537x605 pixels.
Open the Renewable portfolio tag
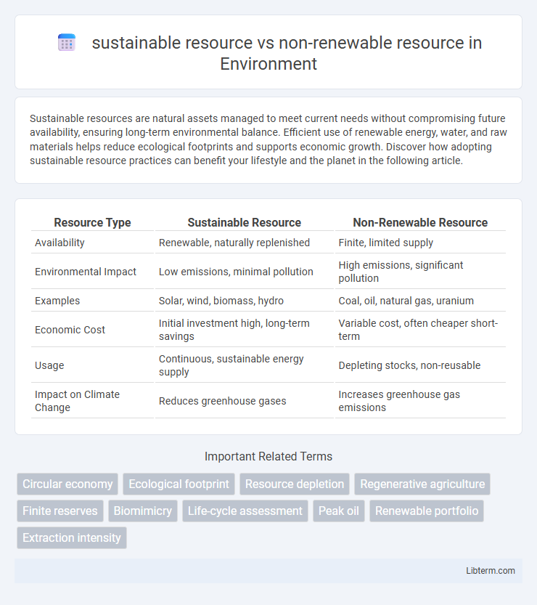click(427, 511)
